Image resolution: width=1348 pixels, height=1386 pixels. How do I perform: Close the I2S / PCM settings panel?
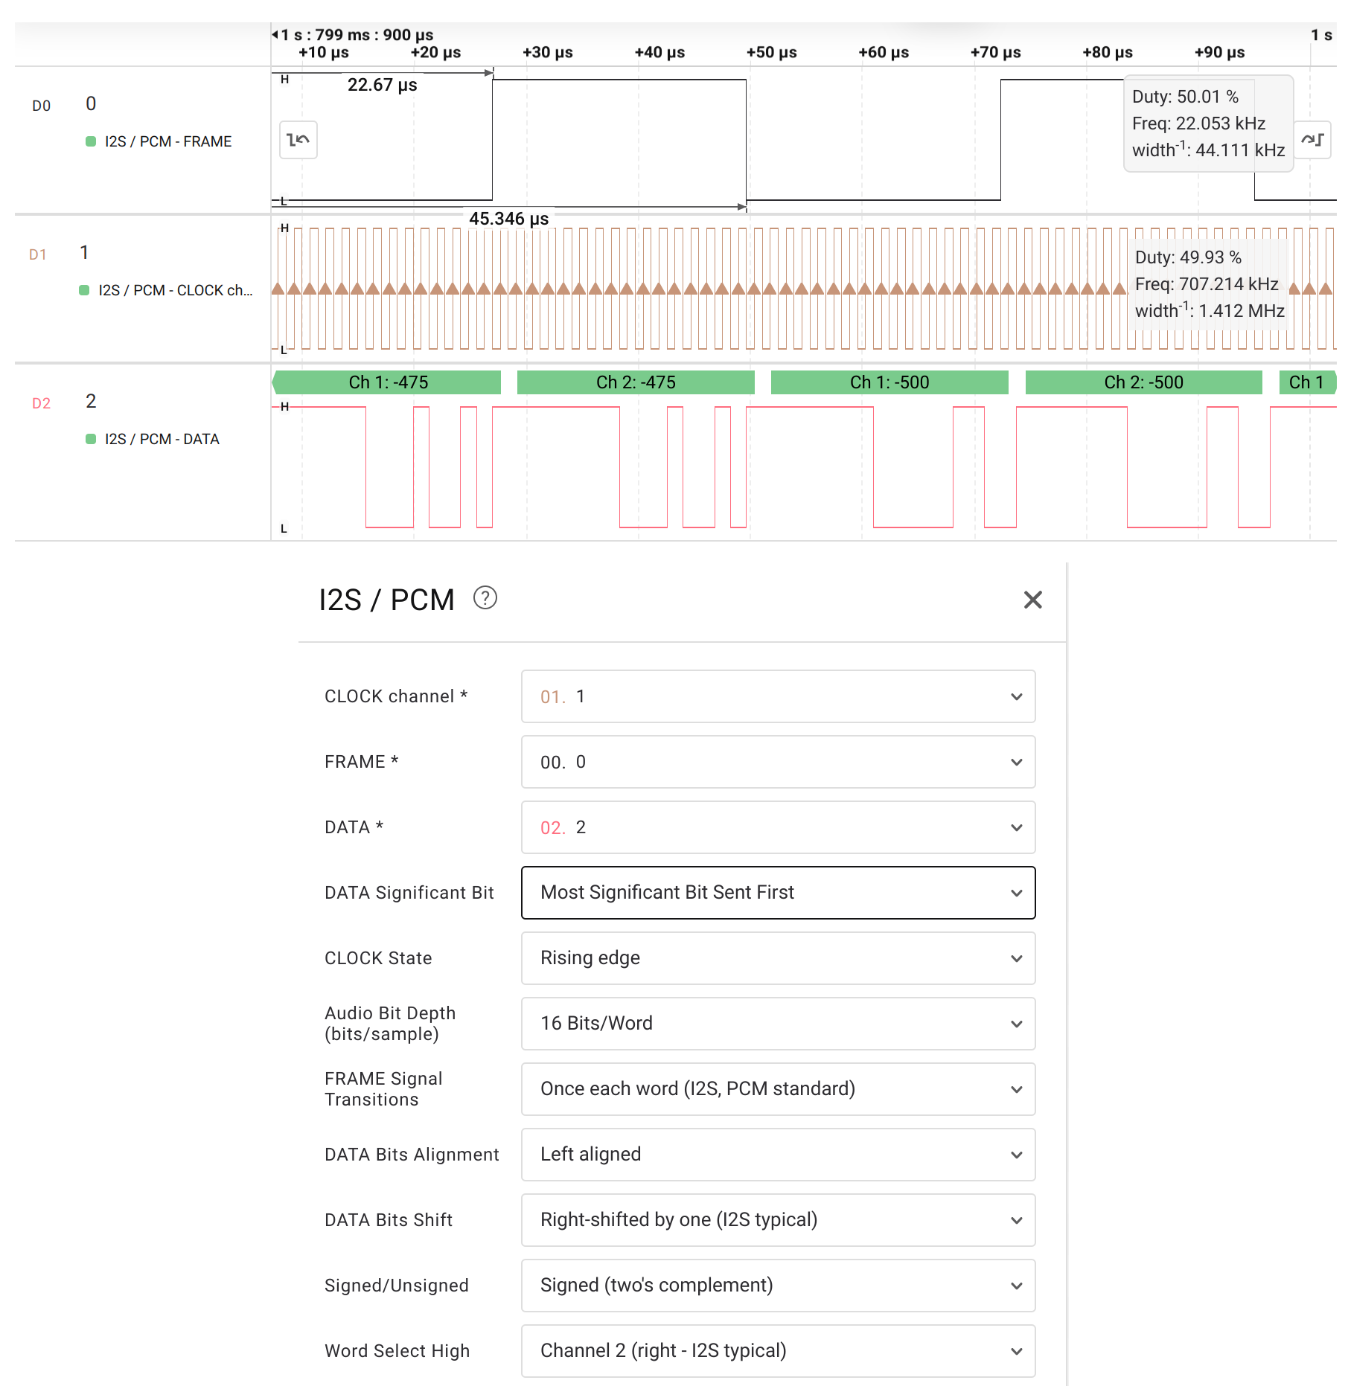click(x=1032, y=600)
